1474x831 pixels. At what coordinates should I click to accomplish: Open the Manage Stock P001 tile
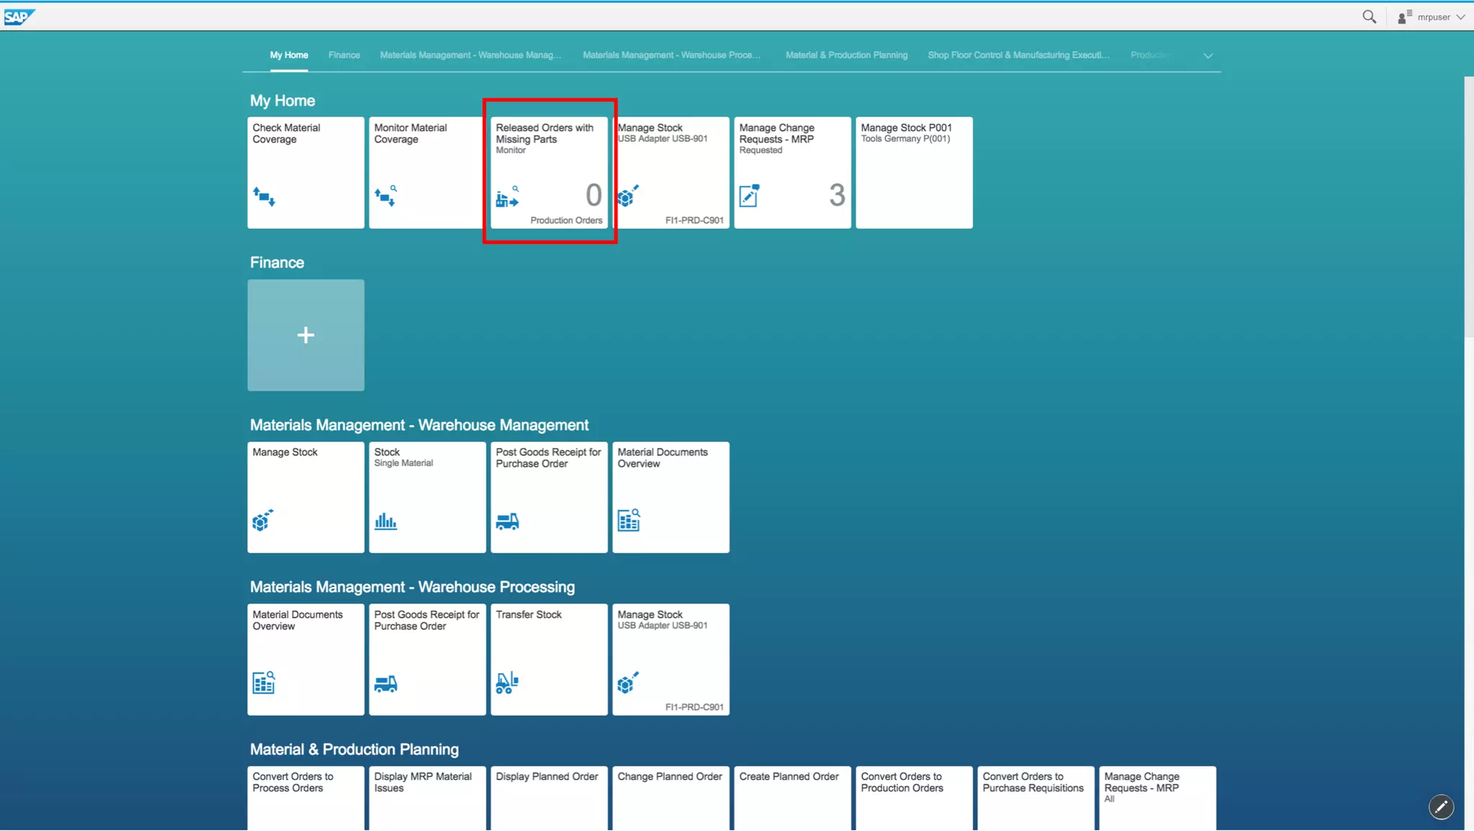click(914, 173)
